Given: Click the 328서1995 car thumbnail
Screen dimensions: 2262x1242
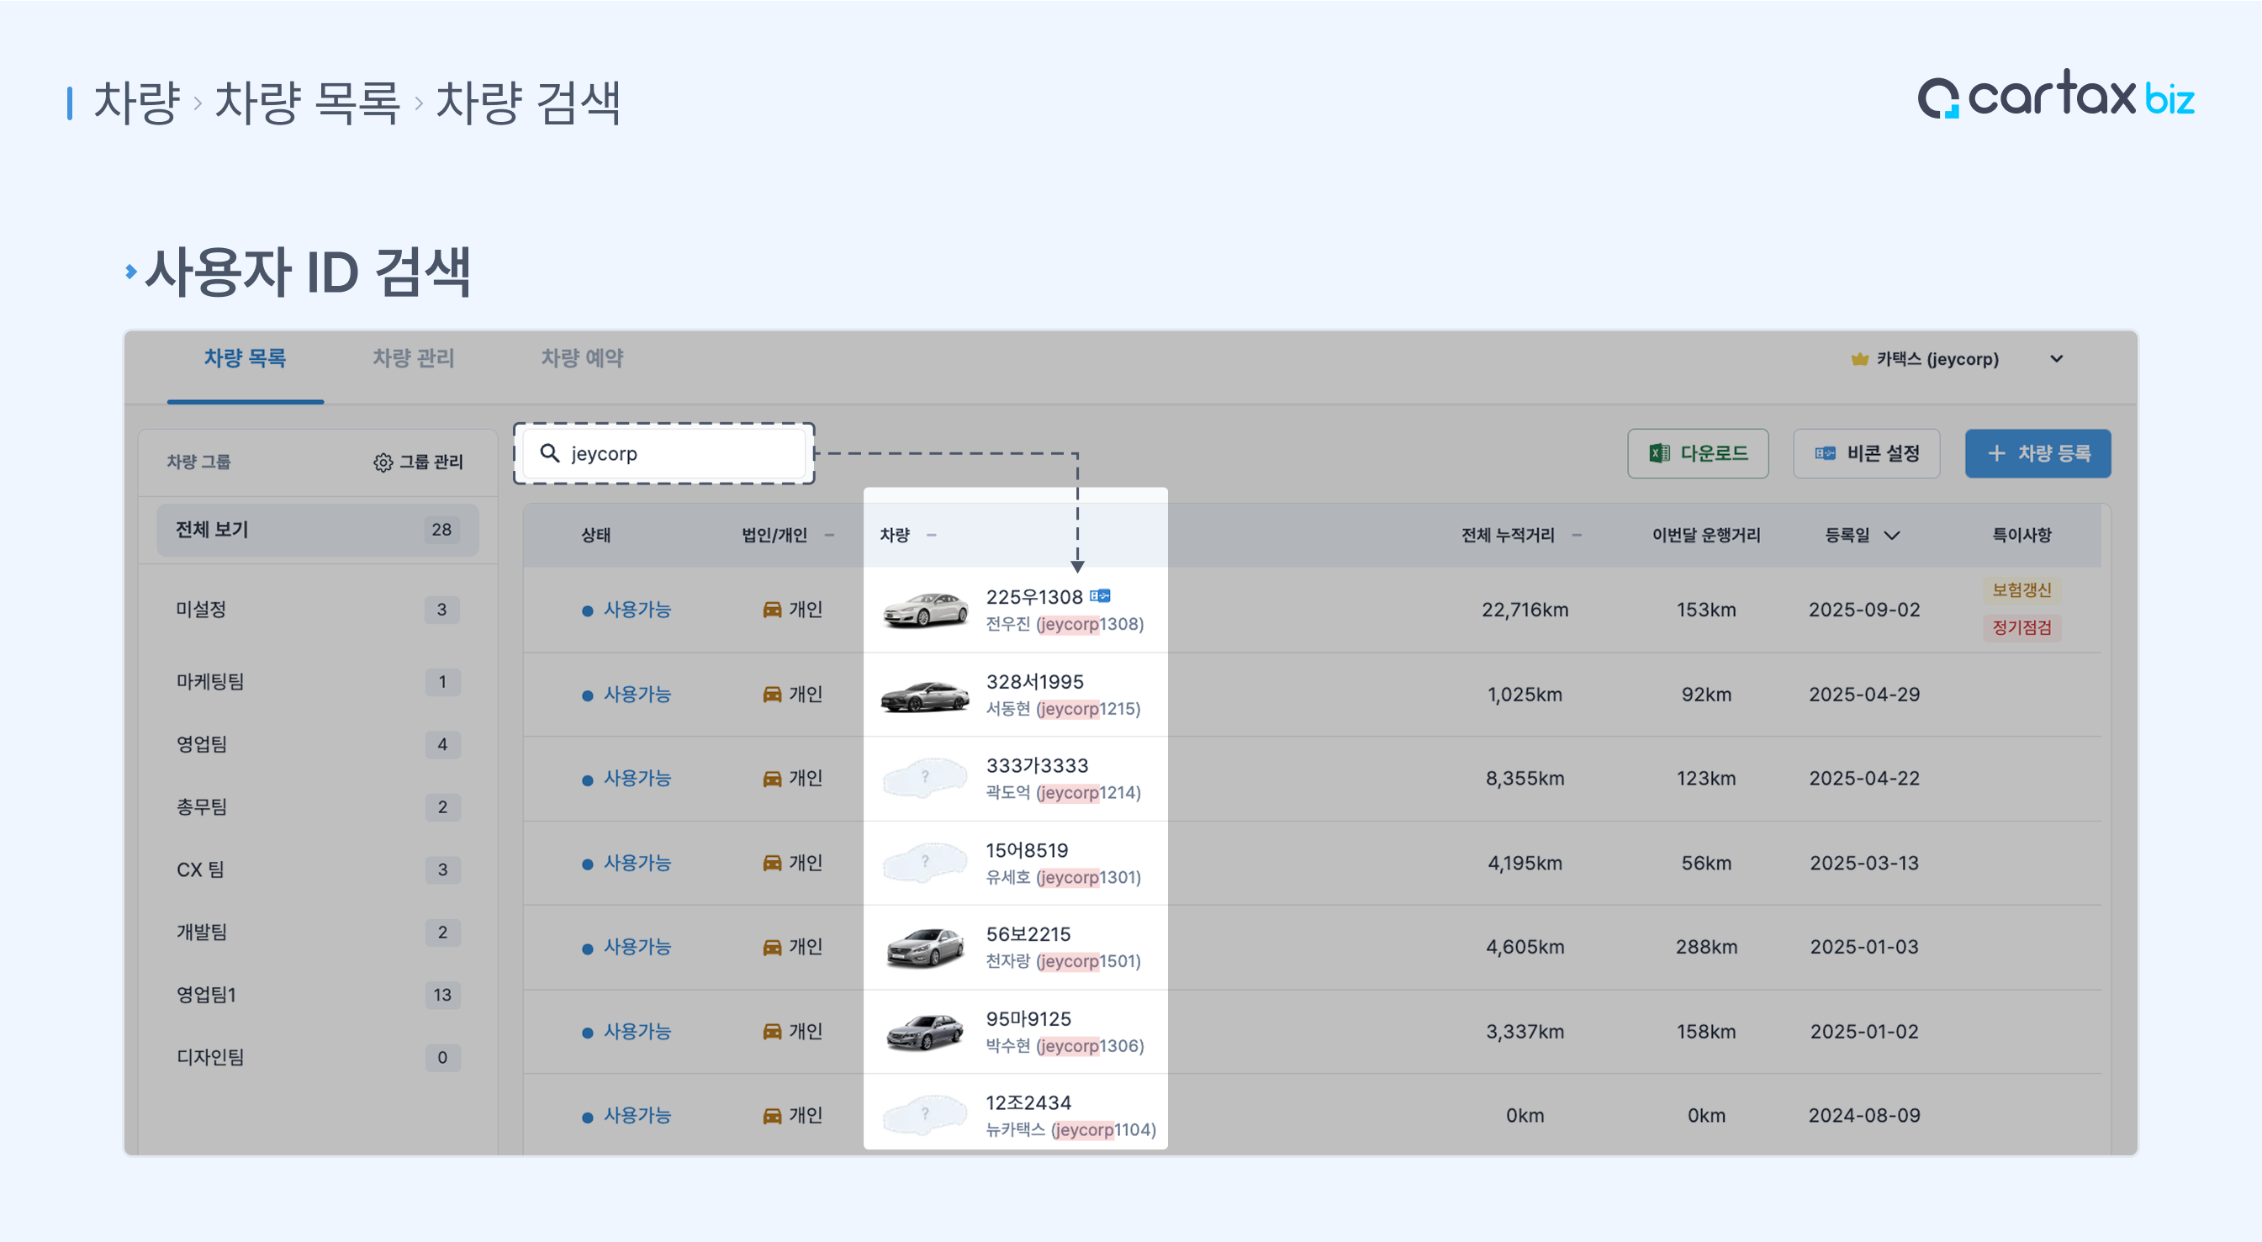Looking at the screenshot, I should coord(925,695).
